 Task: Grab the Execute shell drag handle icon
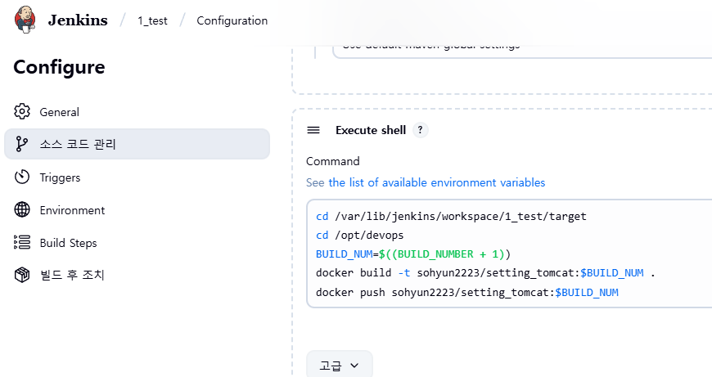(313, 130)
